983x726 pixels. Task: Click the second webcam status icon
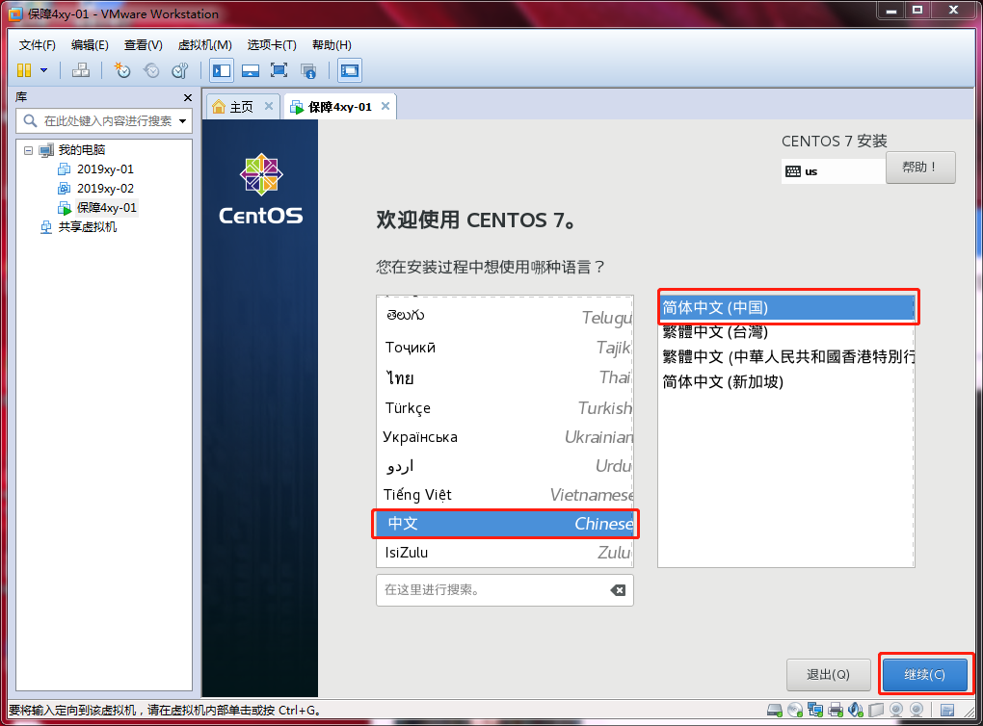tap(917, 711)
